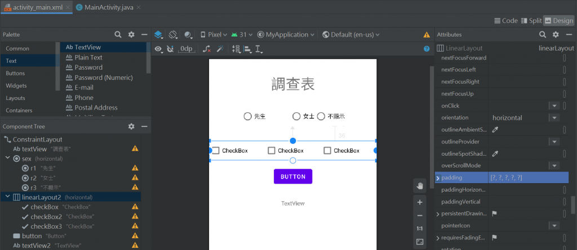Set zoom to 1:1
The image size is (577, 250).
coord(420,228)
